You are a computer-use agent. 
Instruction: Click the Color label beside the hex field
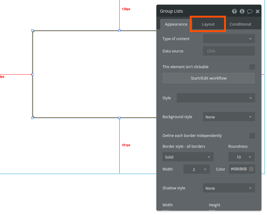click(x=221, y=169)
